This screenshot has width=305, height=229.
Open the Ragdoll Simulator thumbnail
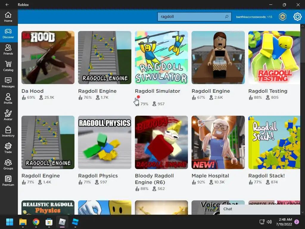coord(161,58)
